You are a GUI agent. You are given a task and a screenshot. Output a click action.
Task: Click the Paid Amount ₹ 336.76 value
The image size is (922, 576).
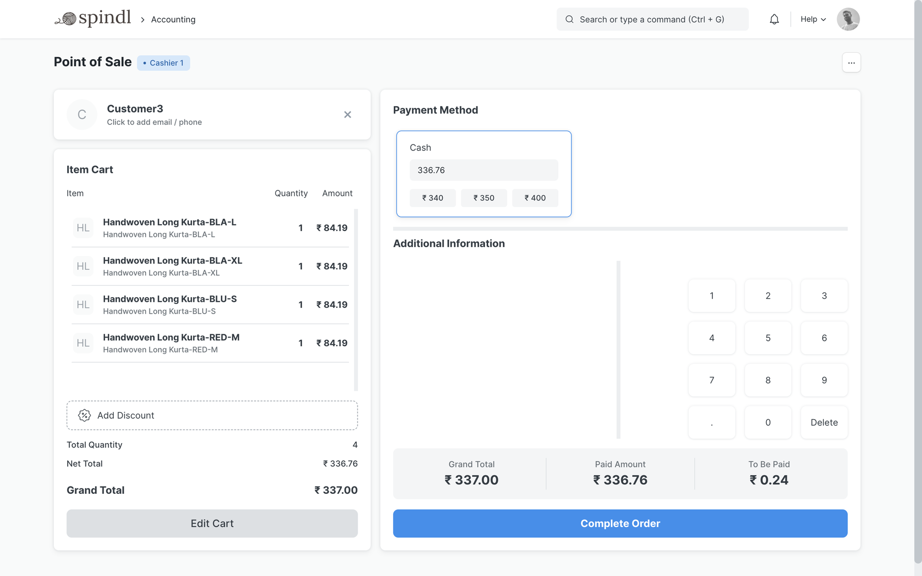point(620,480)
